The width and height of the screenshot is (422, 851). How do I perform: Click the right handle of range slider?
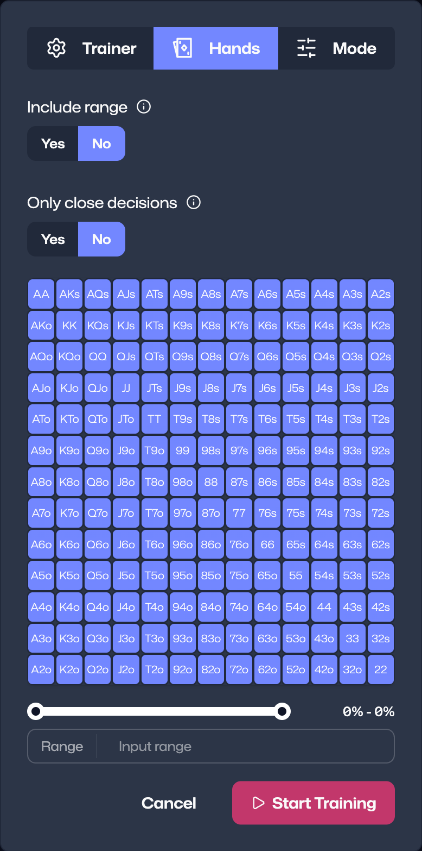282,711
